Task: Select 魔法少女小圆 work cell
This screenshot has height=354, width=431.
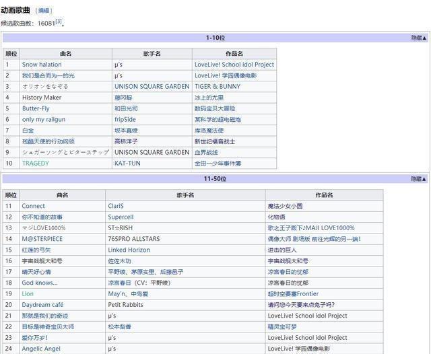Action: point(285,206)
